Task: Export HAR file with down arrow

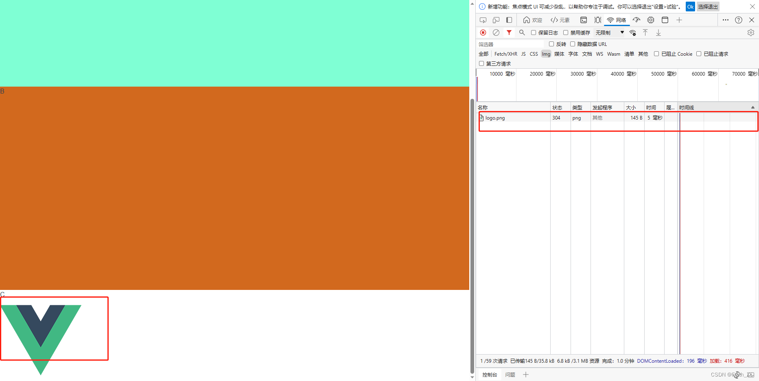Action: tap(658, 33)
